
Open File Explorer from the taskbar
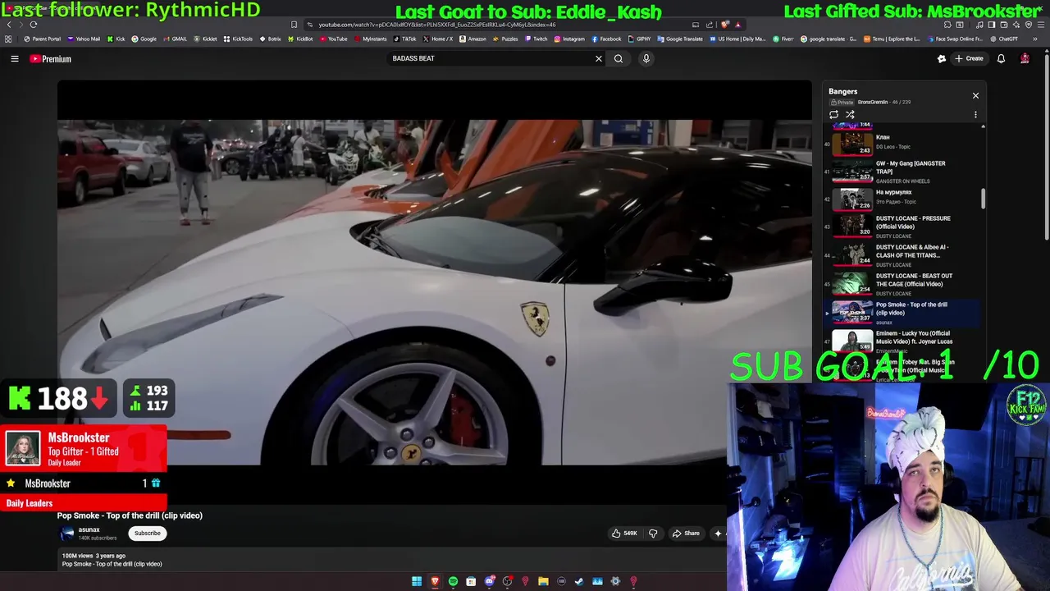click(543, 581)
